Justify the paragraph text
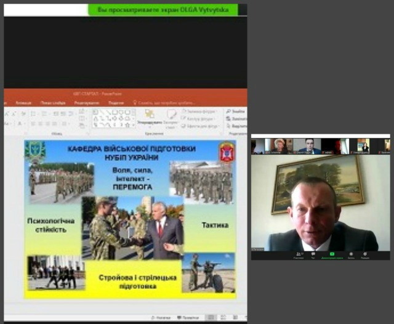Screen dimensions: 394x324 [x=54, y=124]
